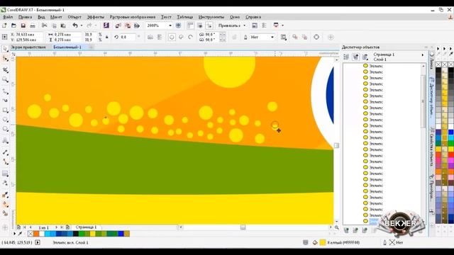The width and height of the screenshot is (454, 255).
Task: Open search content purple icon
Action: (x=106, y=25)
